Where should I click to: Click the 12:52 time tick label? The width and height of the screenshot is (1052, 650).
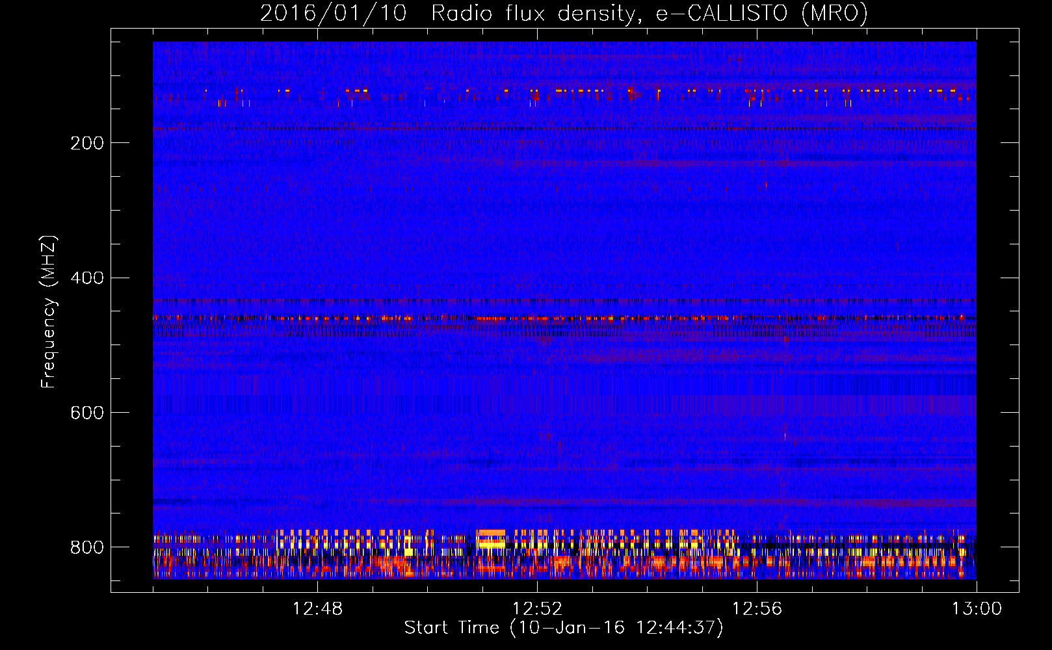[537, 609]
